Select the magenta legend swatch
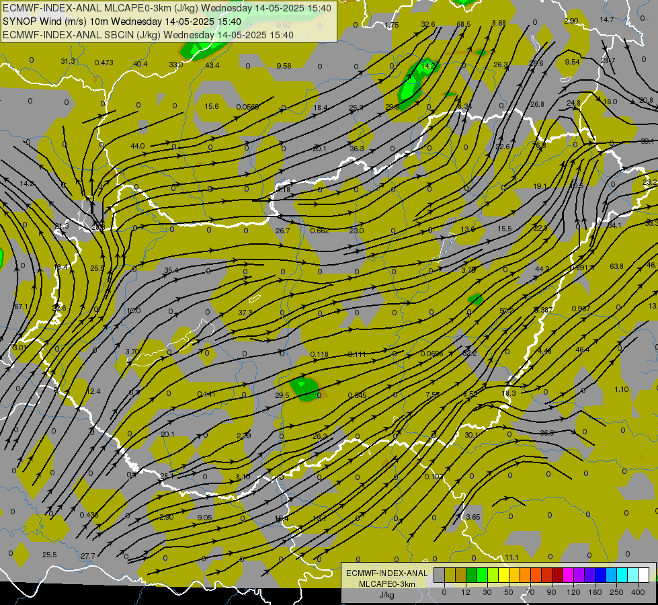 tap(568, 575)
